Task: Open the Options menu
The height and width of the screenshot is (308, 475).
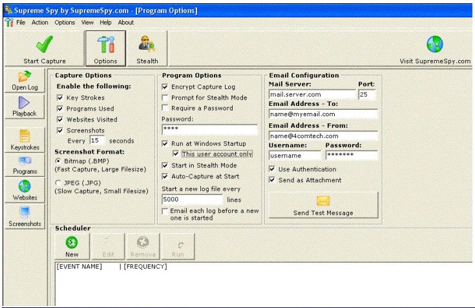Action: click(x=65, y=23)
